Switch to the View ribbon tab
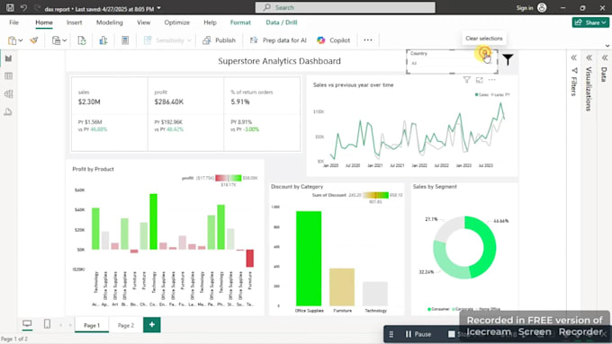Viewport: 612px width, 344px height. tap(143, 22)
